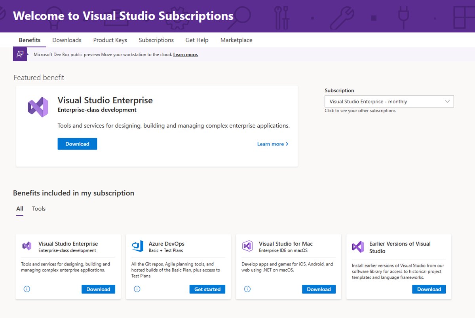Open the Get Help tab
Image resolution: width=475 pixels, height=318 pixels.
tap(197, 40)
